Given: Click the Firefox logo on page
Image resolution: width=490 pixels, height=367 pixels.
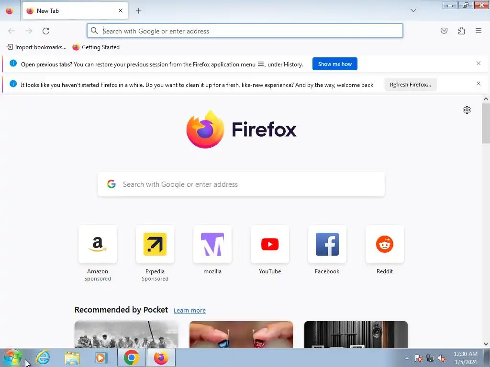Looking at the screenshot, I should [x=241, y=129].
